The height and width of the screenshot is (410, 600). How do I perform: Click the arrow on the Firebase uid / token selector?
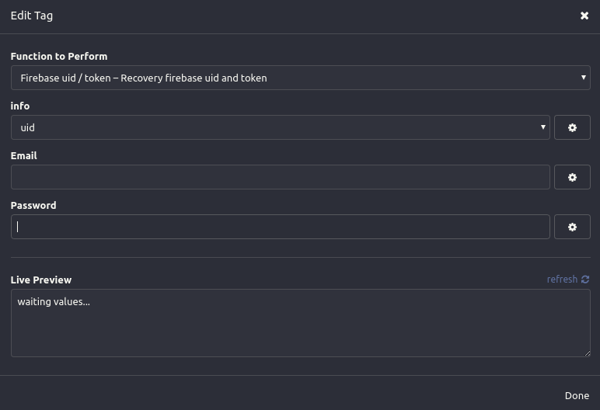coord(583,77)
